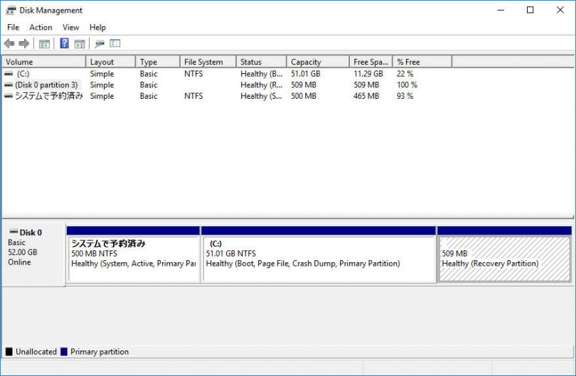
Task: Open the Action menu
Action: pos(41,28)
